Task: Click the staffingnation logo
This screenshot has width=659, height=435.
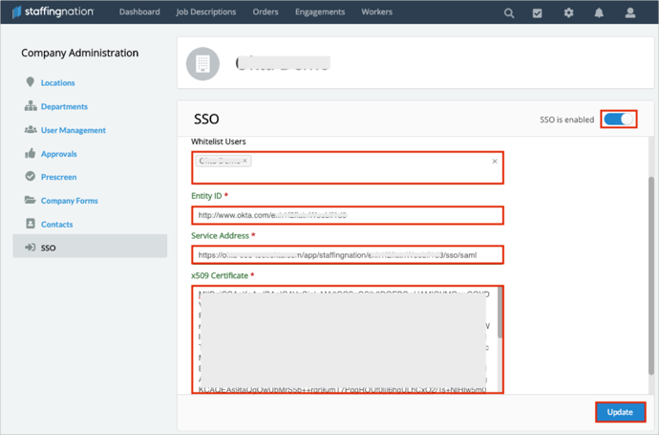Action: [53, 11]
